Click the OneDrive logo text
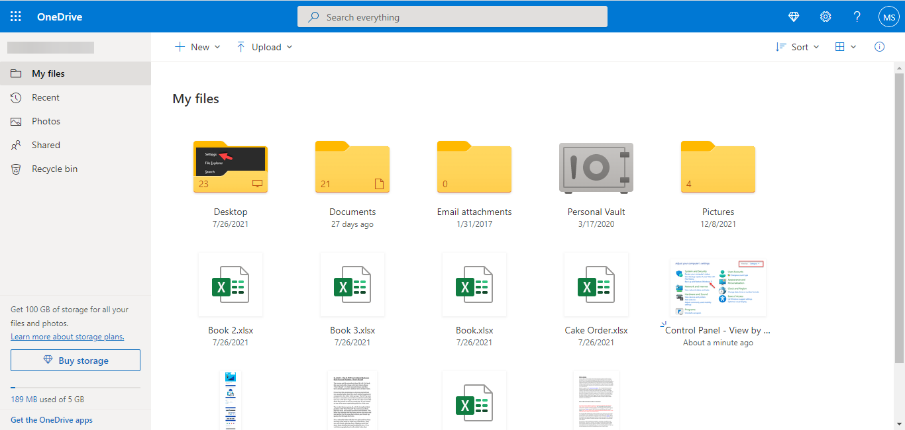The height and width of the screenshot is (430, 905). (60, 17)
